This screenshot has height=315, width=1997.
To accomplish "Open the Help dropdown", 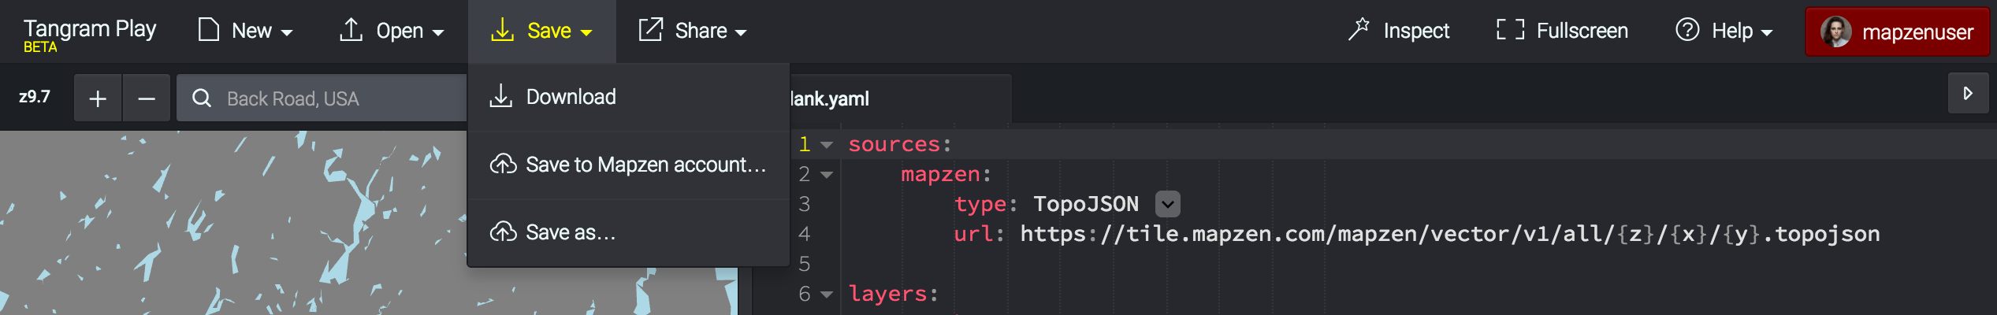I will 1724,31.
